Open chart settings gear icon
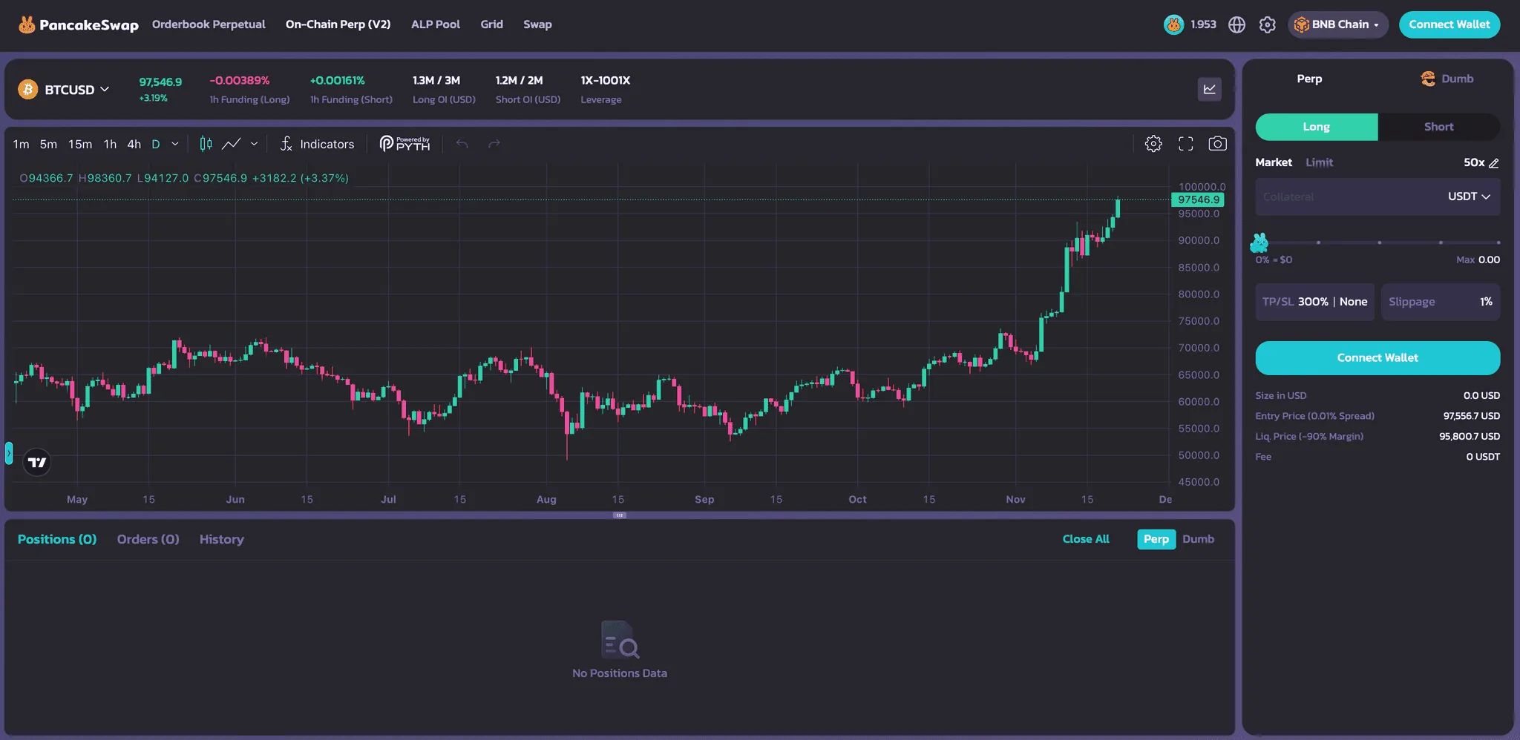Screen dimensions: 1520x740 (x=1153, y=144)
